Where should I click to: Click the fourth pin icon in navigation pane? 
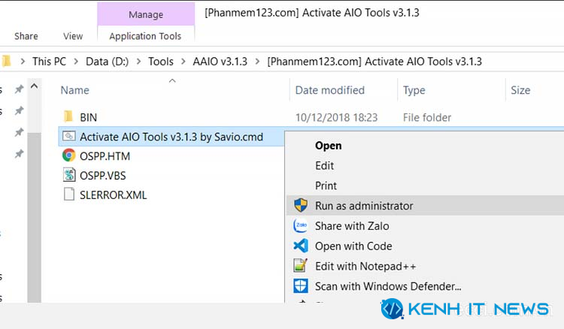point(19,154)
